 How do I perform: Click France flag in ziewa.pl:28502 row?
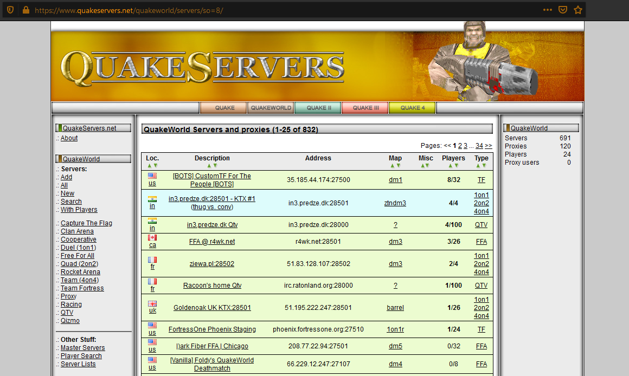[x=152, y=260]
